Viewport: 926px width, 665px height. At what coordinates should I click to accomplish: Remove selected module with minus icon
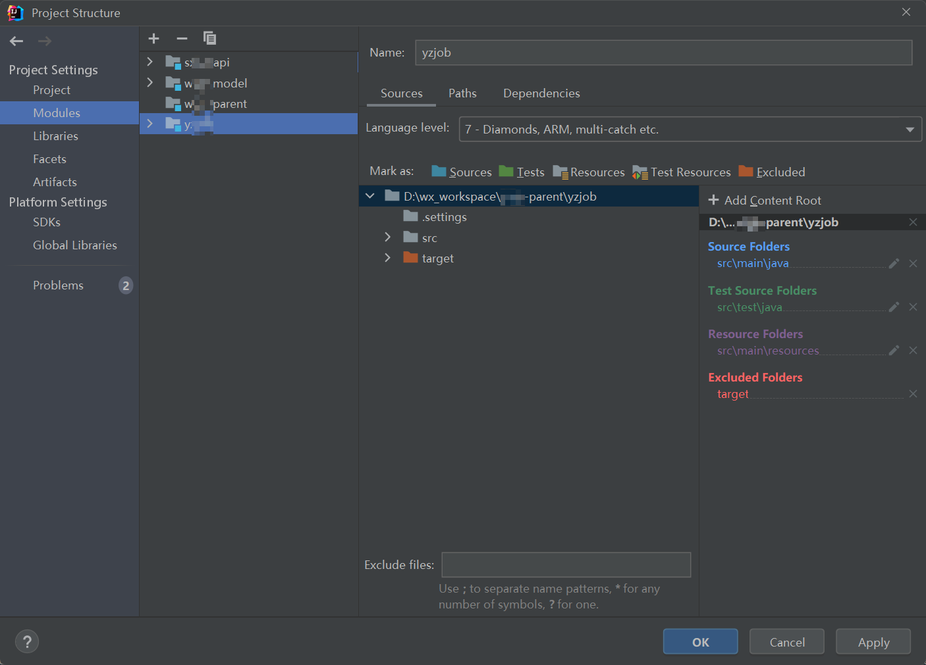pos(182,38)
